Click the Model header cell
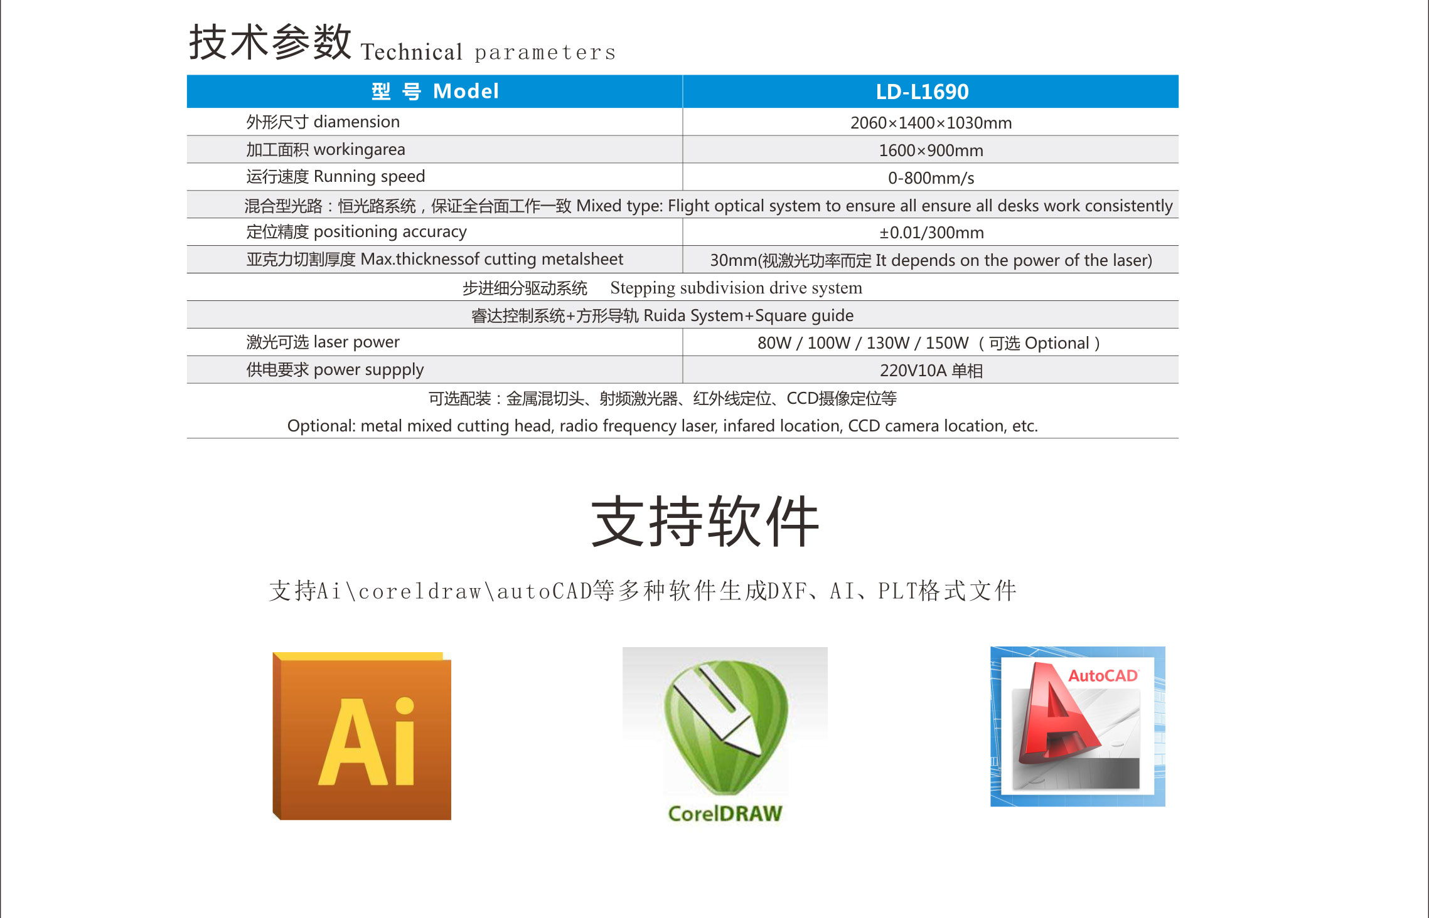1429x918 pixels. (x=434, y=92)
